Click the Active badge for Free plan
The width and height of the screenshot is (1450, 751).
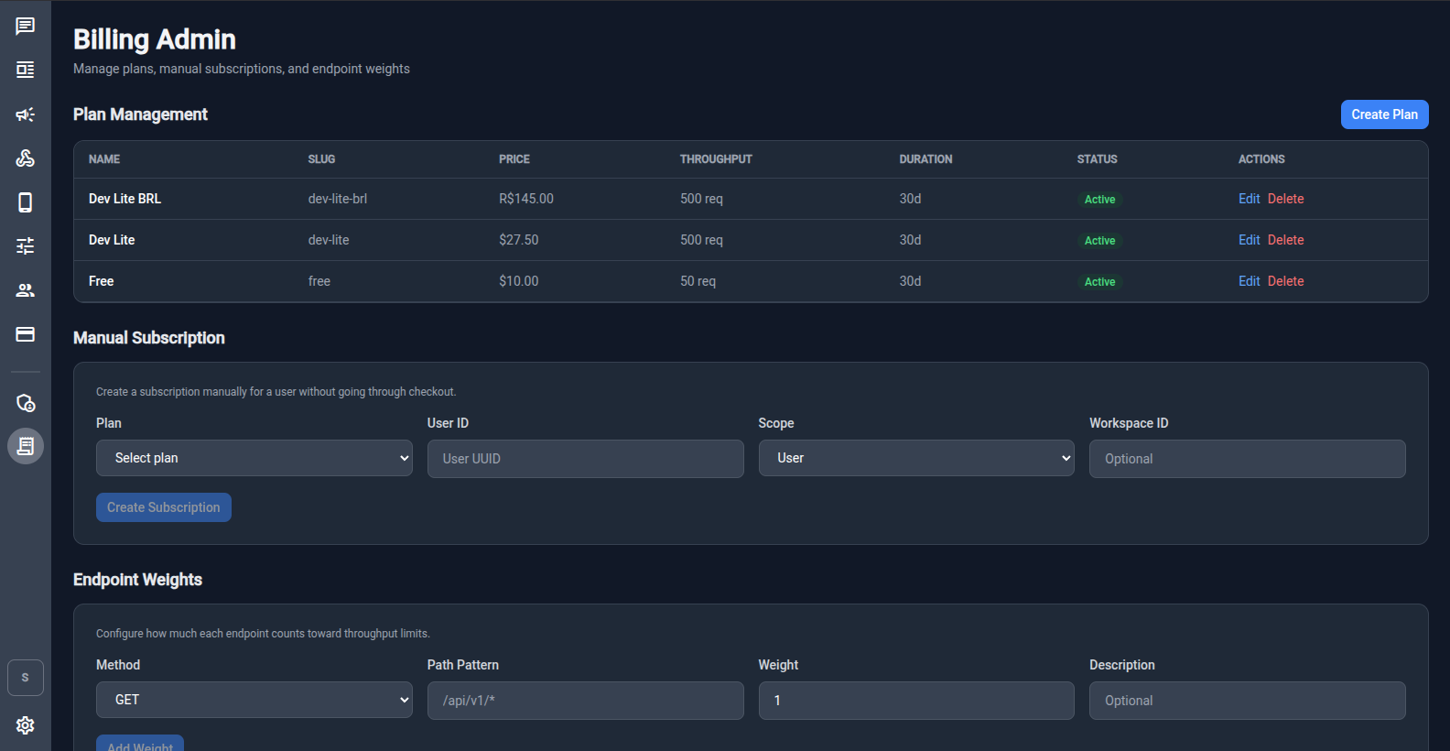[x=1099, y=282]
